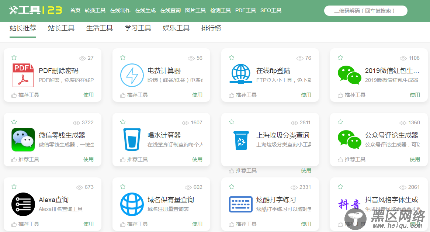Click the 喝水计算器 water glass icon
Viewport: 430px width, 232px height.
(x=132, y=139)
